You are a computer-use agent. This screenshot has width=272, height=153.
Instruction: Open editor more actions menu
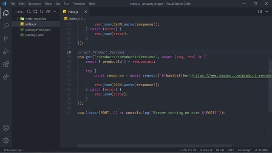(x=266, y=11)
